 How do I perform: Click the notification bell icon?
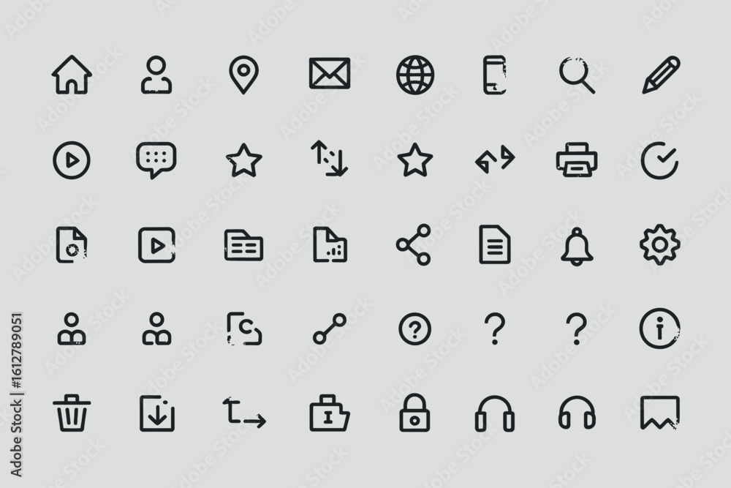577,247
